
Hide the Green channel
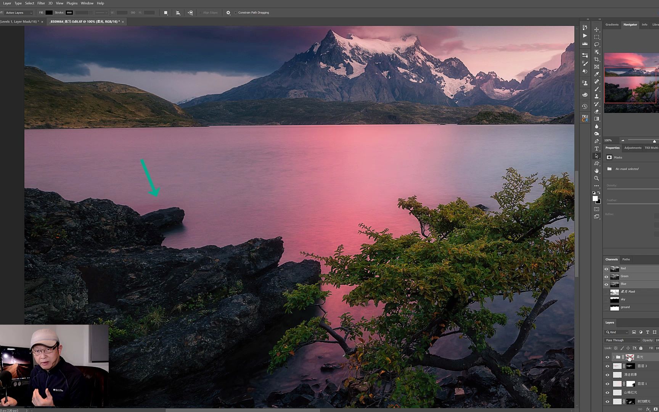tap(606, 277)
